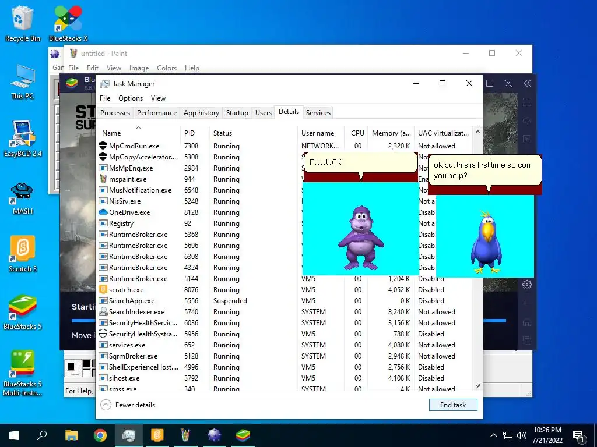This screenshot has height=447, width=597.
Task: Open the notification center icon
Action: (x=579, y=436)
